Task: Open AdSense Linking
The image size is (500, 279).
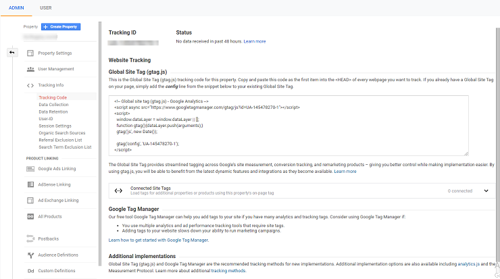Action: tap(54, 184)
